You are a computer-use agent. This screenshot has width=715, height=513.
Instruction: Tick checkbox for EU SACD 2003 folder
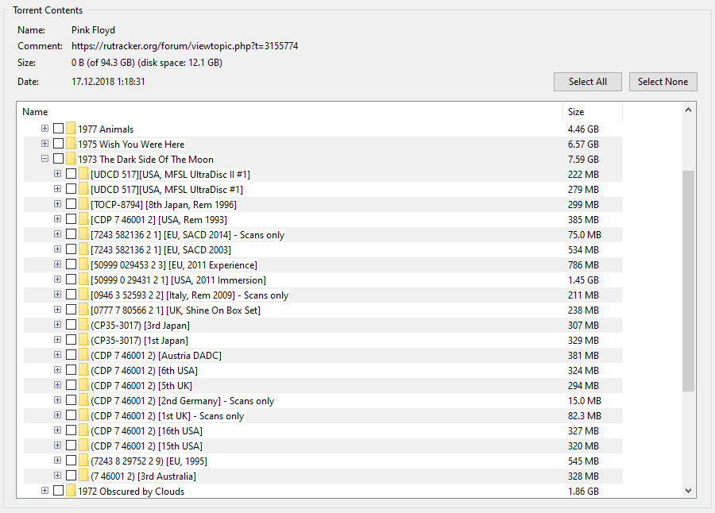point(71,249)
